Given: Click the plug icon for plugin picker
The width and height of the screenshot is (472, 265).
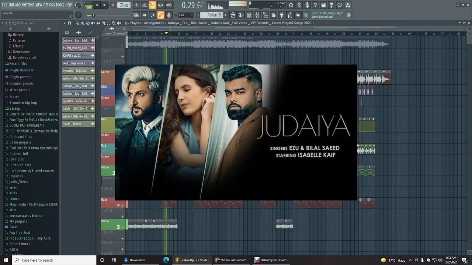Looking at the screenshot, I should pos(281,15).
